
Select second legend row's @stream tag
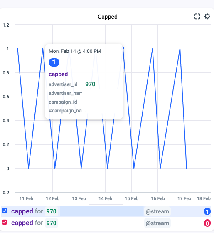coord(157,223)
